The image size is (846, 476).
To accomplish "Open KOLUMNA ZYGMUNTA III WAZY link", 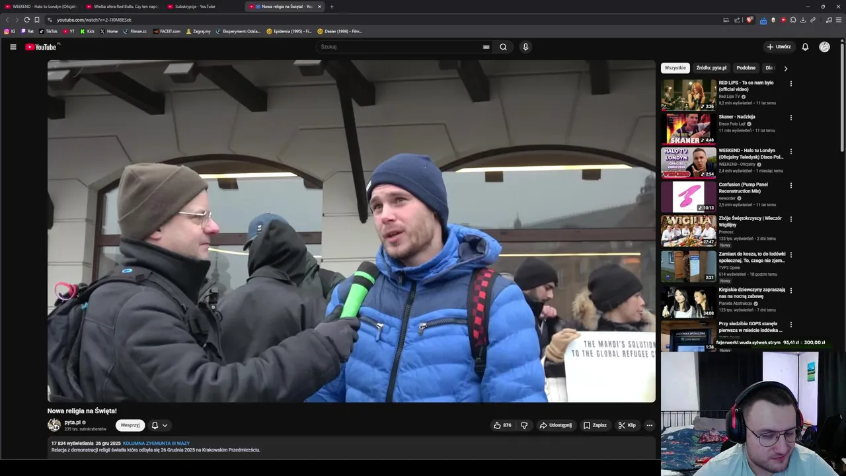I will (156, 444).
